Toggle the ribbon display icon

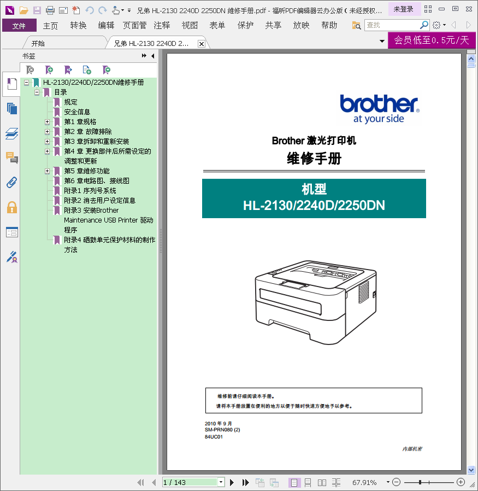coord(428,9)
